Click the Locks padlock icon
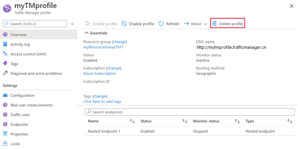The image size is (298, 149). [x=5, y=144]
